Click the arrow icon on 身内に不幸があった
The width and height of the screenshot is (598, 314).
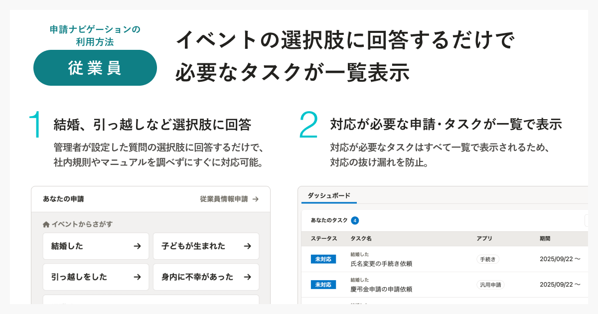247,277
